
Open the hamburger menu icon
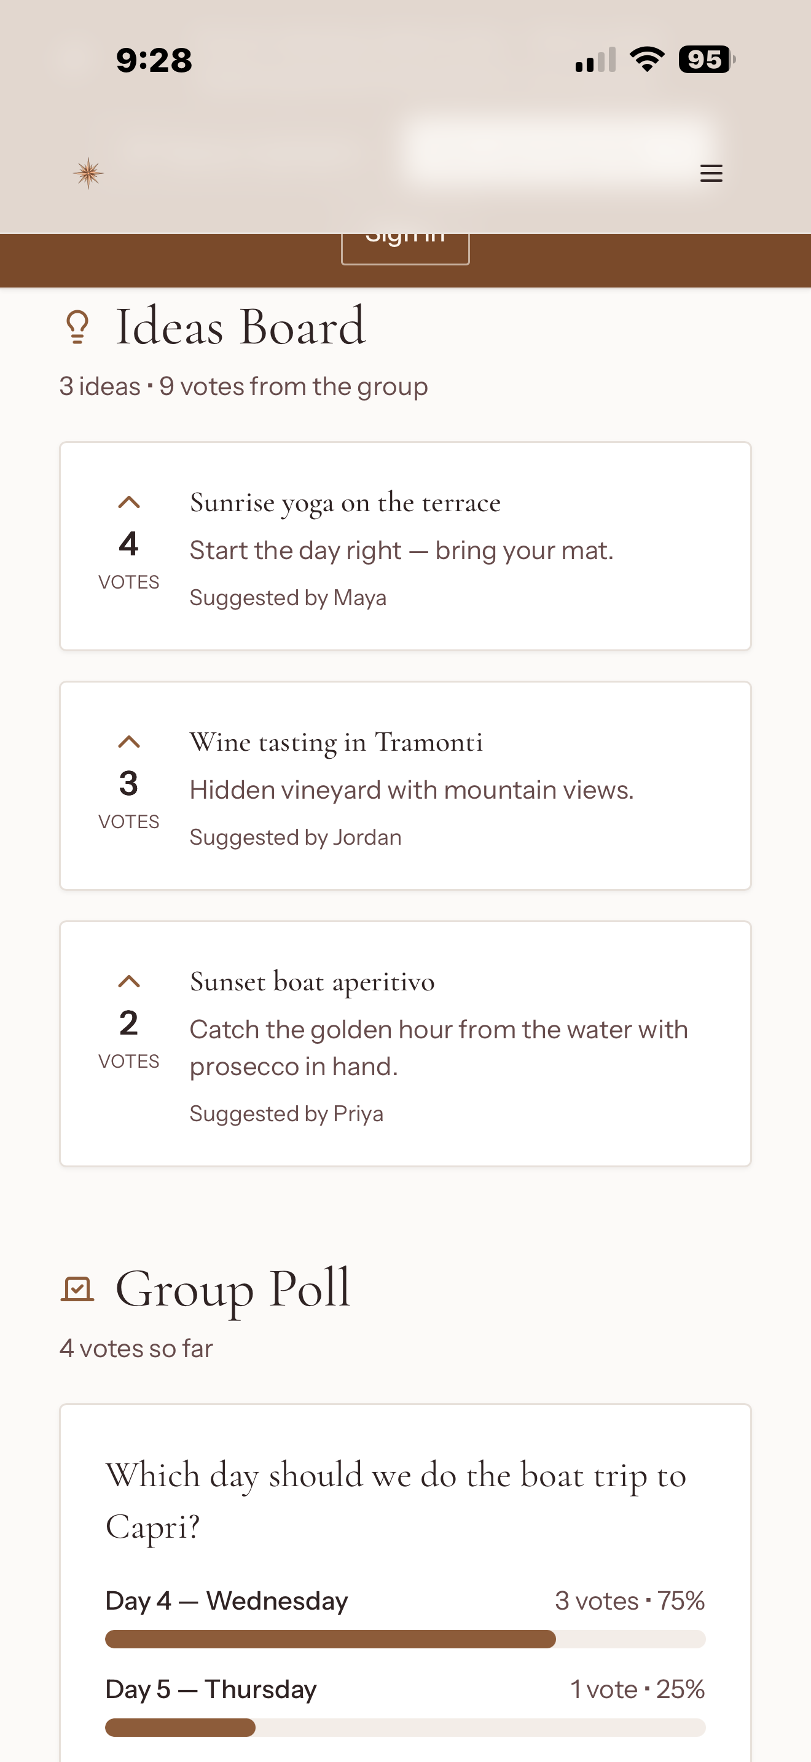click(711, 173)
